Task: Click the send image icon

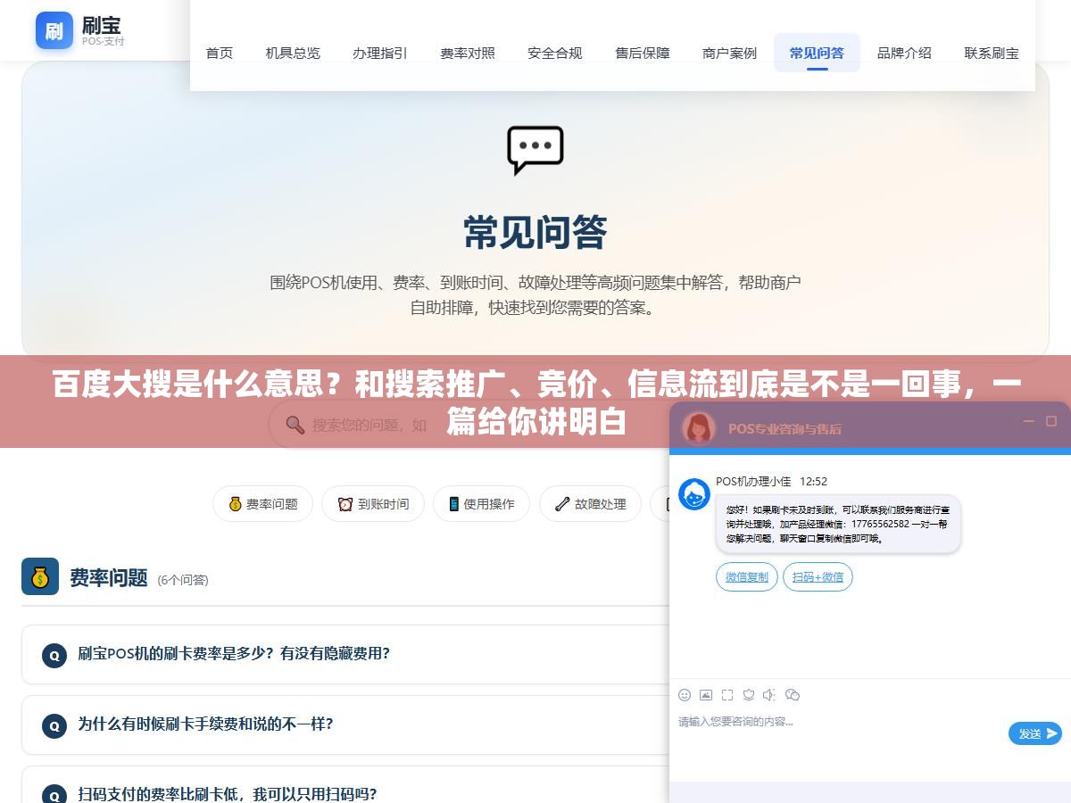Action: click(x=706, y=695)
